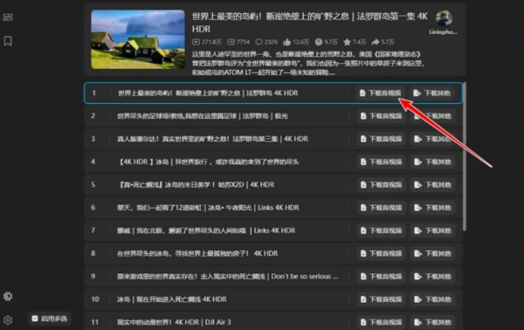Click 下载其他 for video row 8
The width and height of the screenshot is (524, 330).
pyautogui.click(x=433, y=253)
